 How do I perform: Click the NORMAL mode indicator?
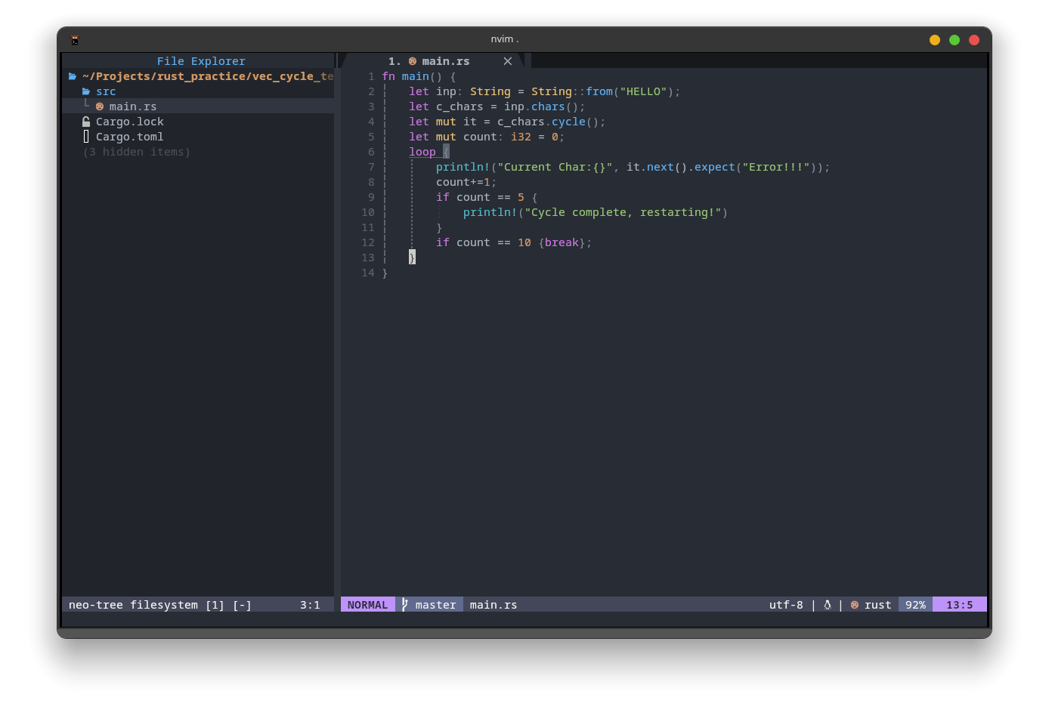368,605
